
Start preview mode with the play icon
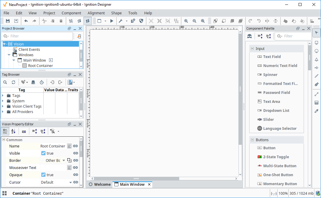(112, 21)
